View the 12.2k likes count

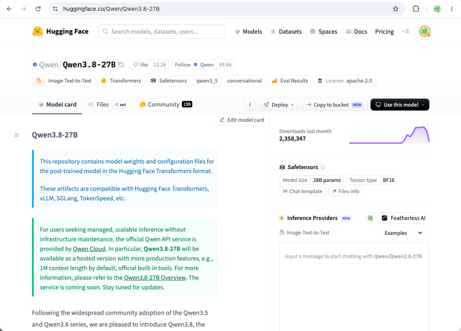click(160, 65)
